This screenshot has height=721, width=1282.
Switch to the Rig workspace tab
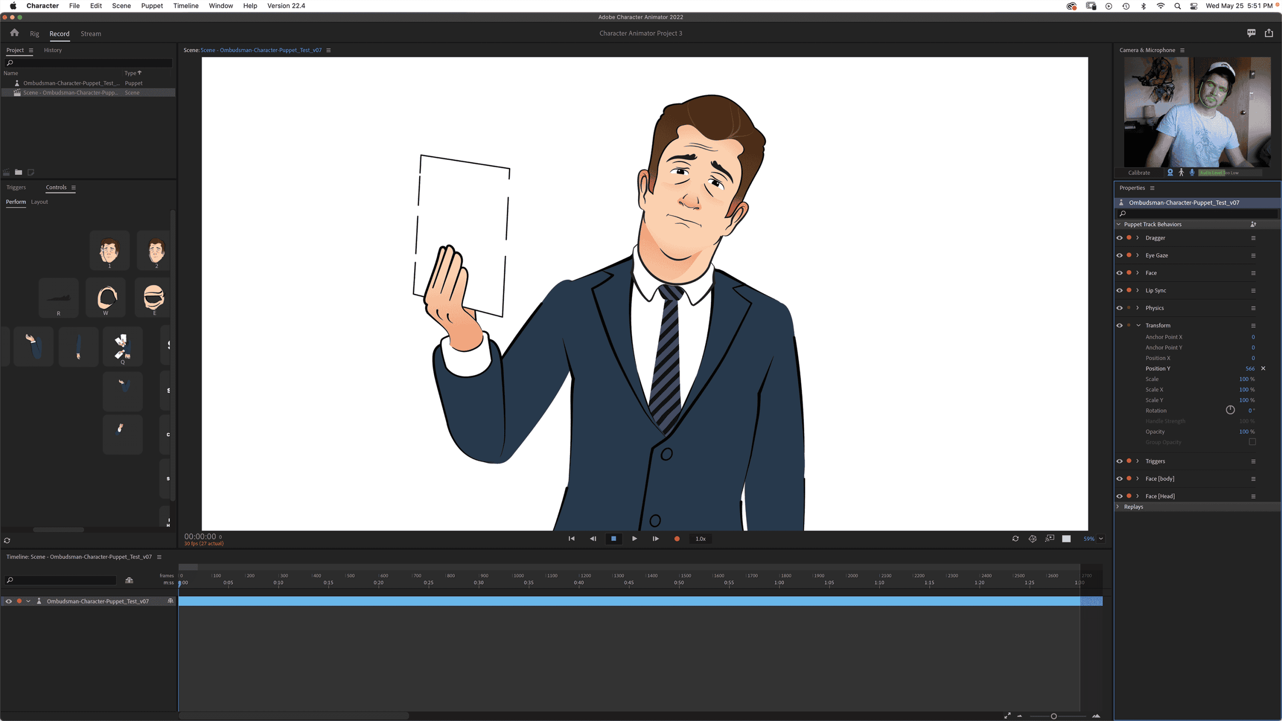[x=34, y=34]
